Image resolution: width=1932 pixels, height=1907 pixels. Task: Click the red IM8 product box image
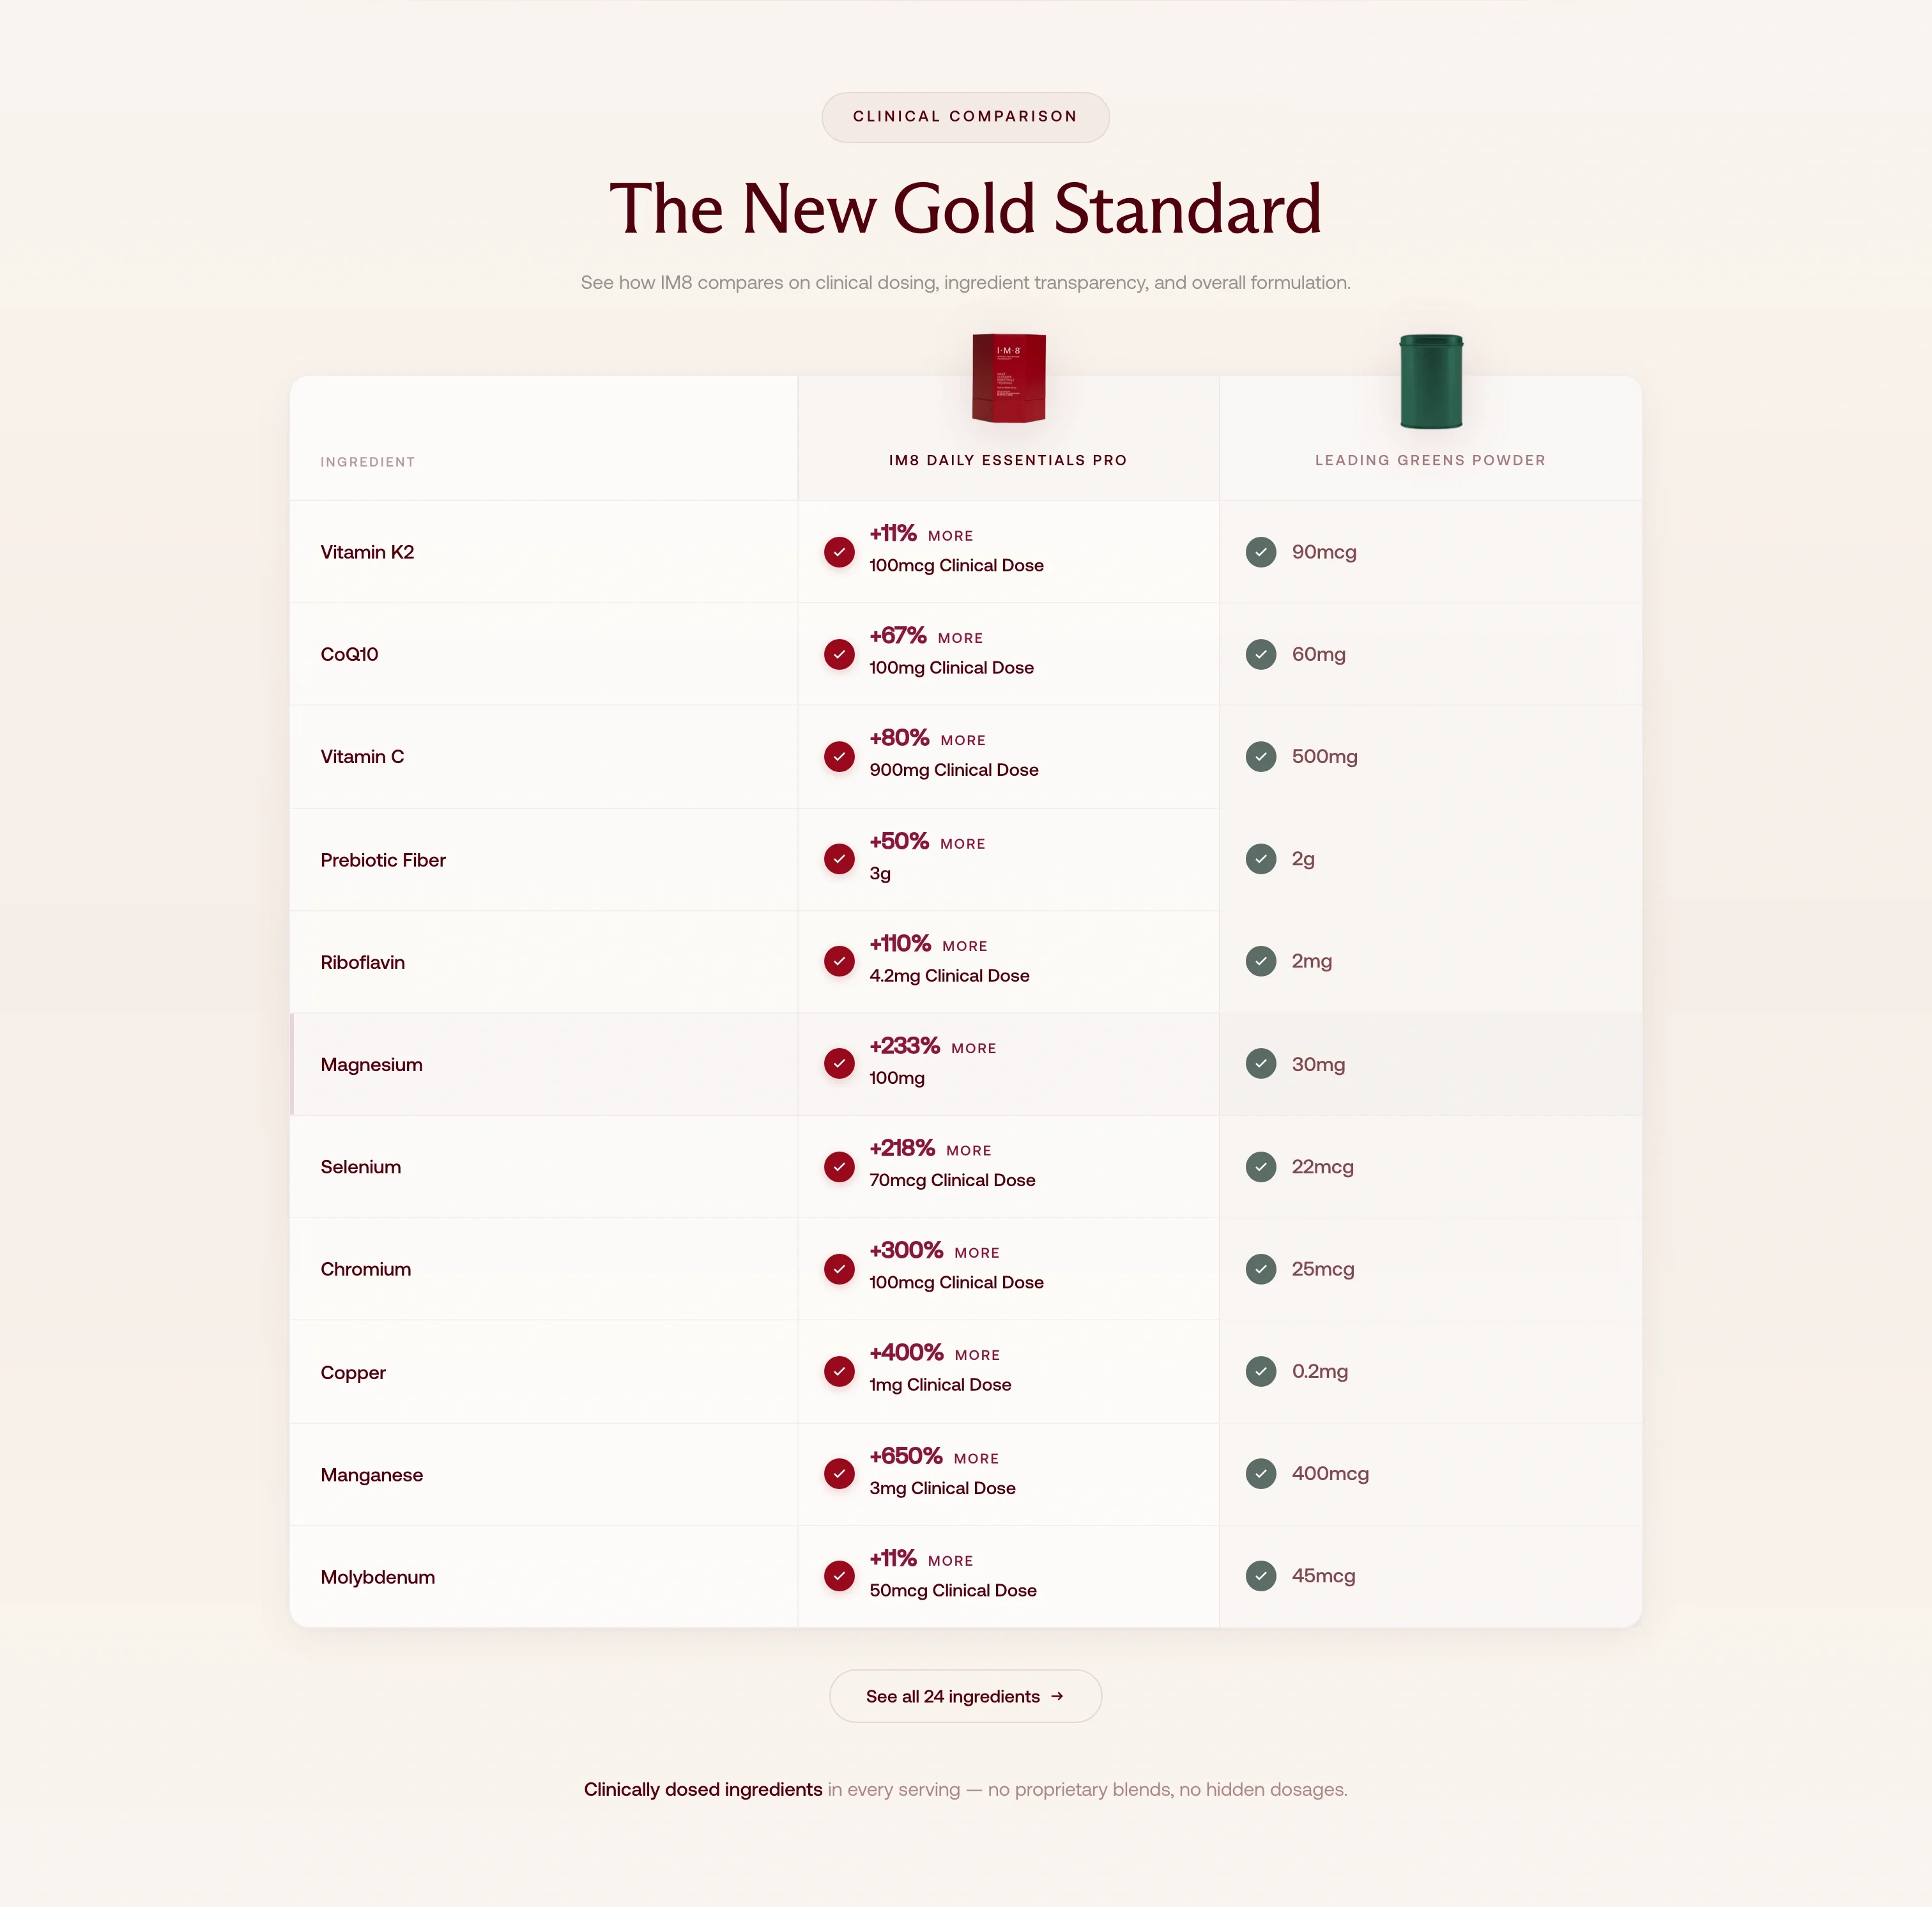1008,378
